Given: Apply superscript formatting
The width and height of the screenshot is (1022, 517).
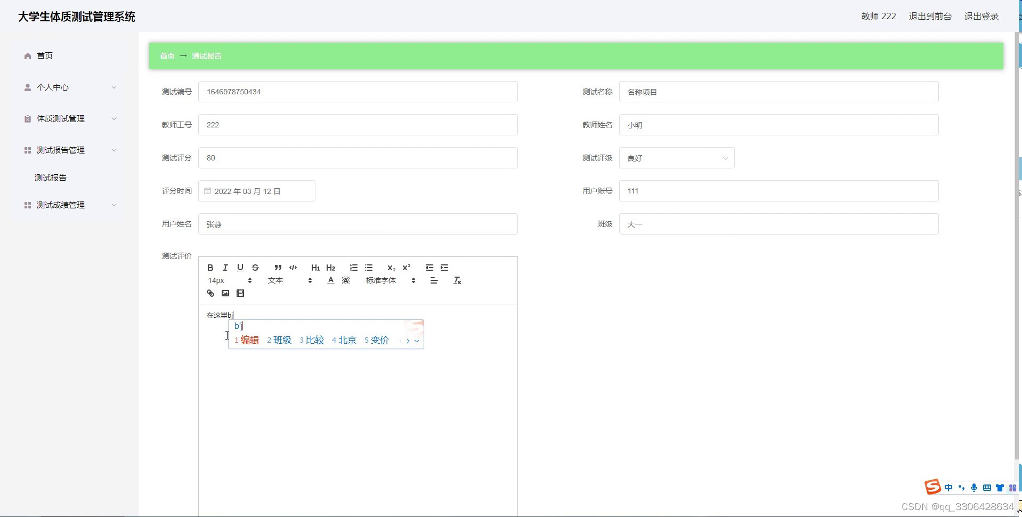Looking at the screenshot, I should pyautogui.click(x=406, y=268).
